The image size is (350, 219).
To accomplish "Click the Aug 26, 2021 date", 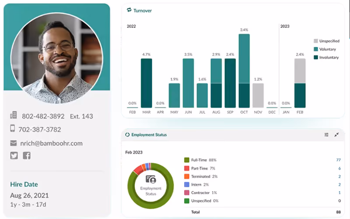I will pyautogui.click(x=29, y=195).
